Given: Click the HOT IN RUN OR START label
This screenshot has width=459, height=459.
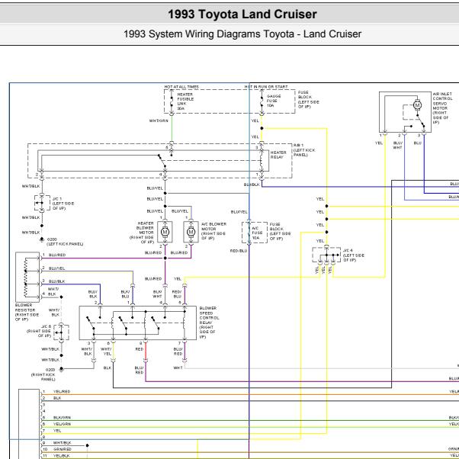Looking at the screenshot, I should 266,87.
